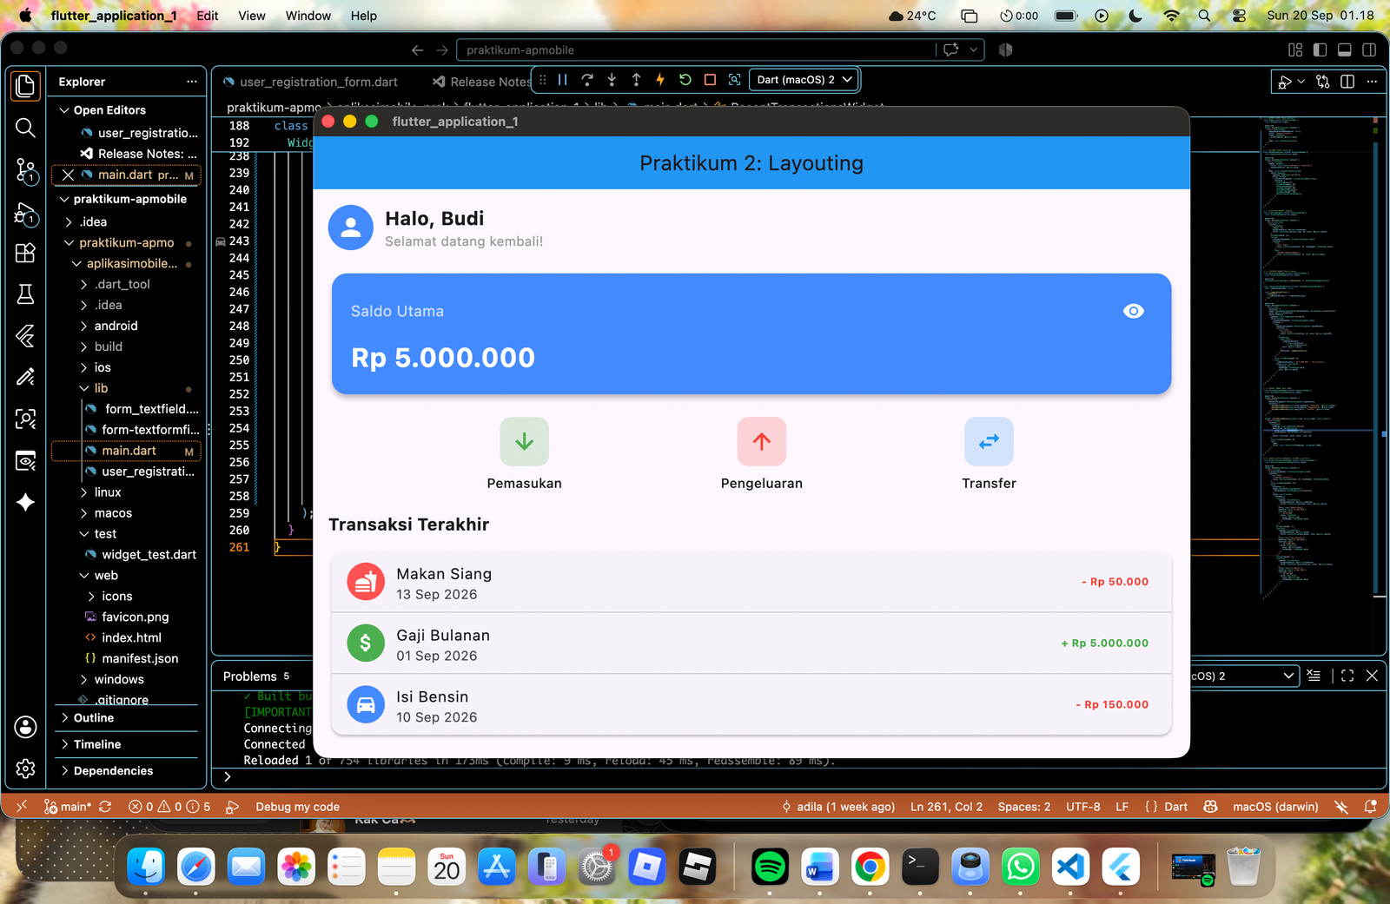The image size is (1390, 904).
Task: Open the Window menu in menu bar
Action: (308, 16)
